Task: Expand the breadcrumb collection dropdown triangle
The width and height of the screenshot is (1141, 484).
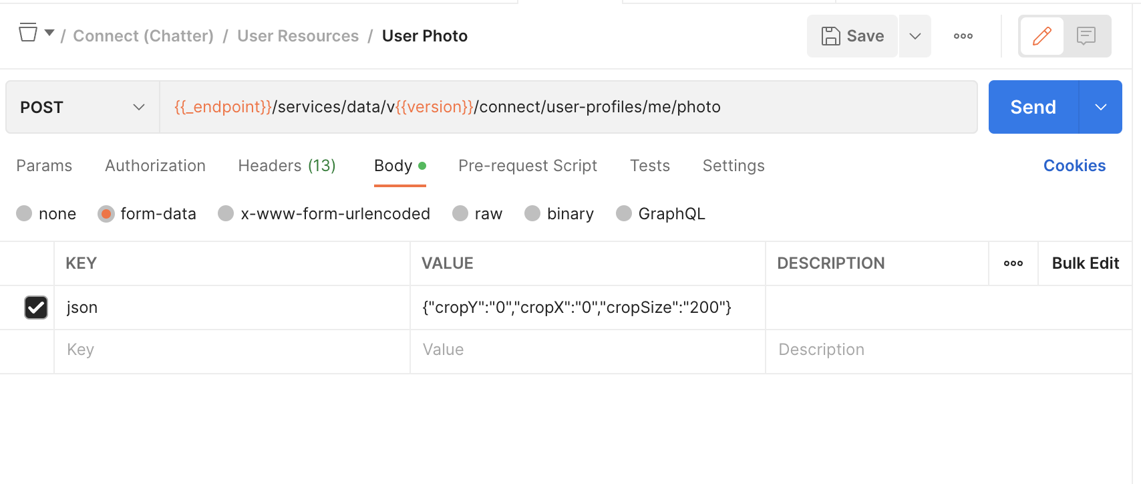Action: point(49,32)
